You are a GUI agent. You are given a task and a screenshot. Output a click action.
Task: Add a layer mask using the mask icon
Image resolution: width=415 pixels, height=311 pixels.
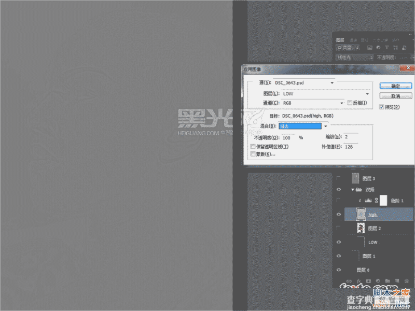368,281
